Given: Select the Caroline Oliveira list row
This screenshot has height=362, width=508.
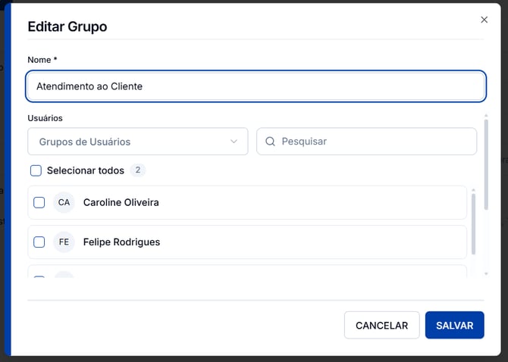Looking at the screenshot, I should [x=247, y=202].
